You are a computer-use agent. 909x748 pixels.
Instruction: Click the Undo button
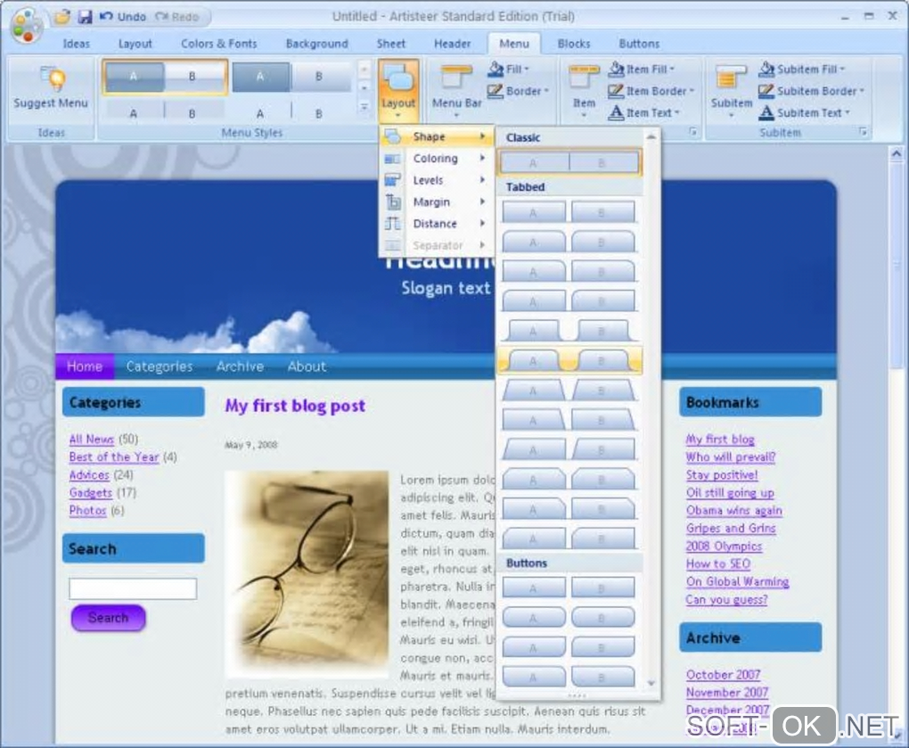pos(123,17)
